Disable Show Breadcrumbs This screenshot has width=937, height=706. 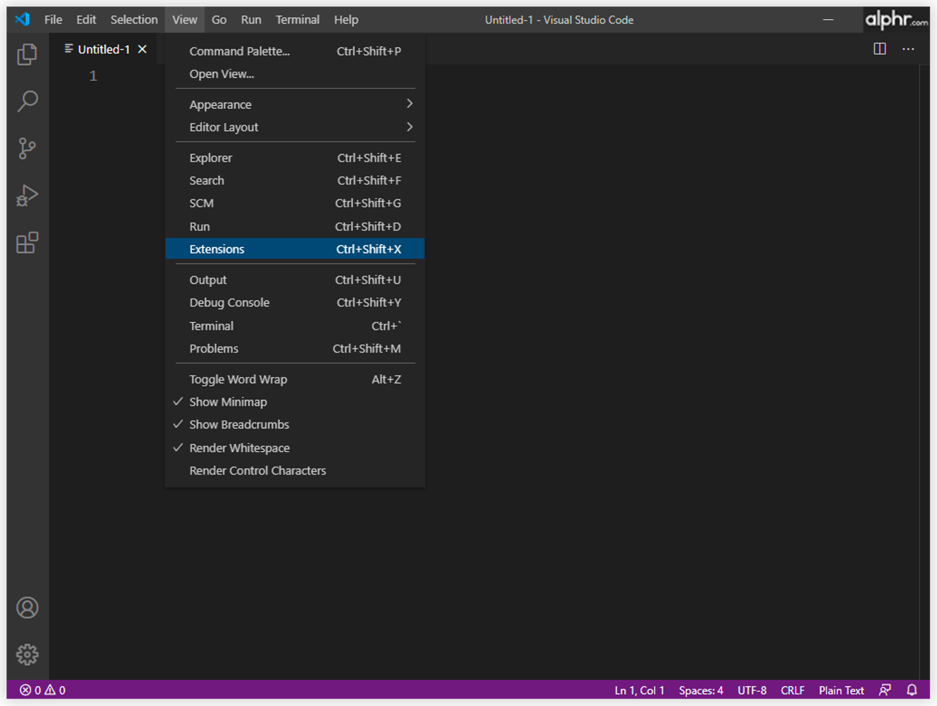tap(238, 424)
